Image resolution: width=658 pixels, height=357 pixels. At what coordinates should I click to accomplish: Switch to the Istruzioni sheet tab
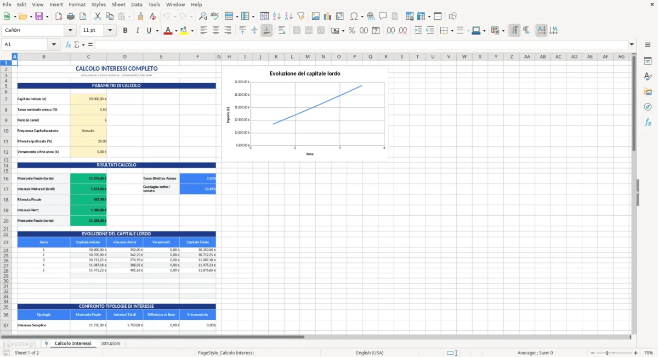coord(111,343)
